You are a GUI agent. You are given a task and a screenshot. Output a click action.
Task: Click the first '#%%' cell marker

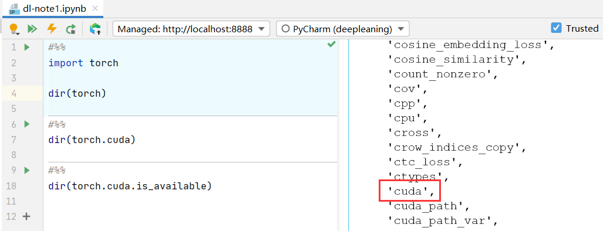(x=58, y=47)
